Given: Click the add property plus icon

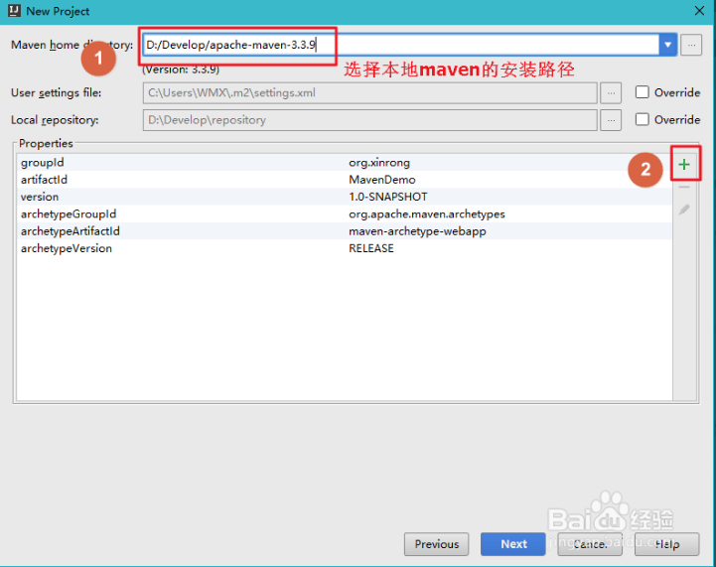Looking at the screenshot, I should tap(683, 165).
